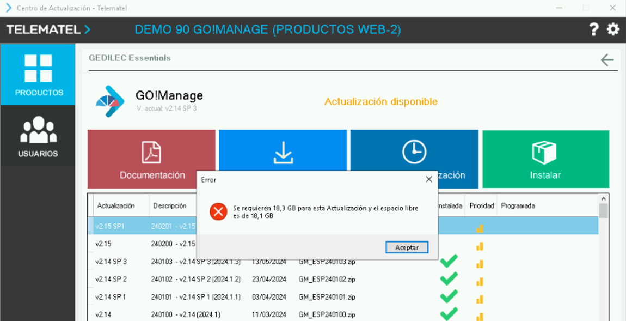
Task: Switch to the USUARIOS sidebar section
Action: coord(38,136)
